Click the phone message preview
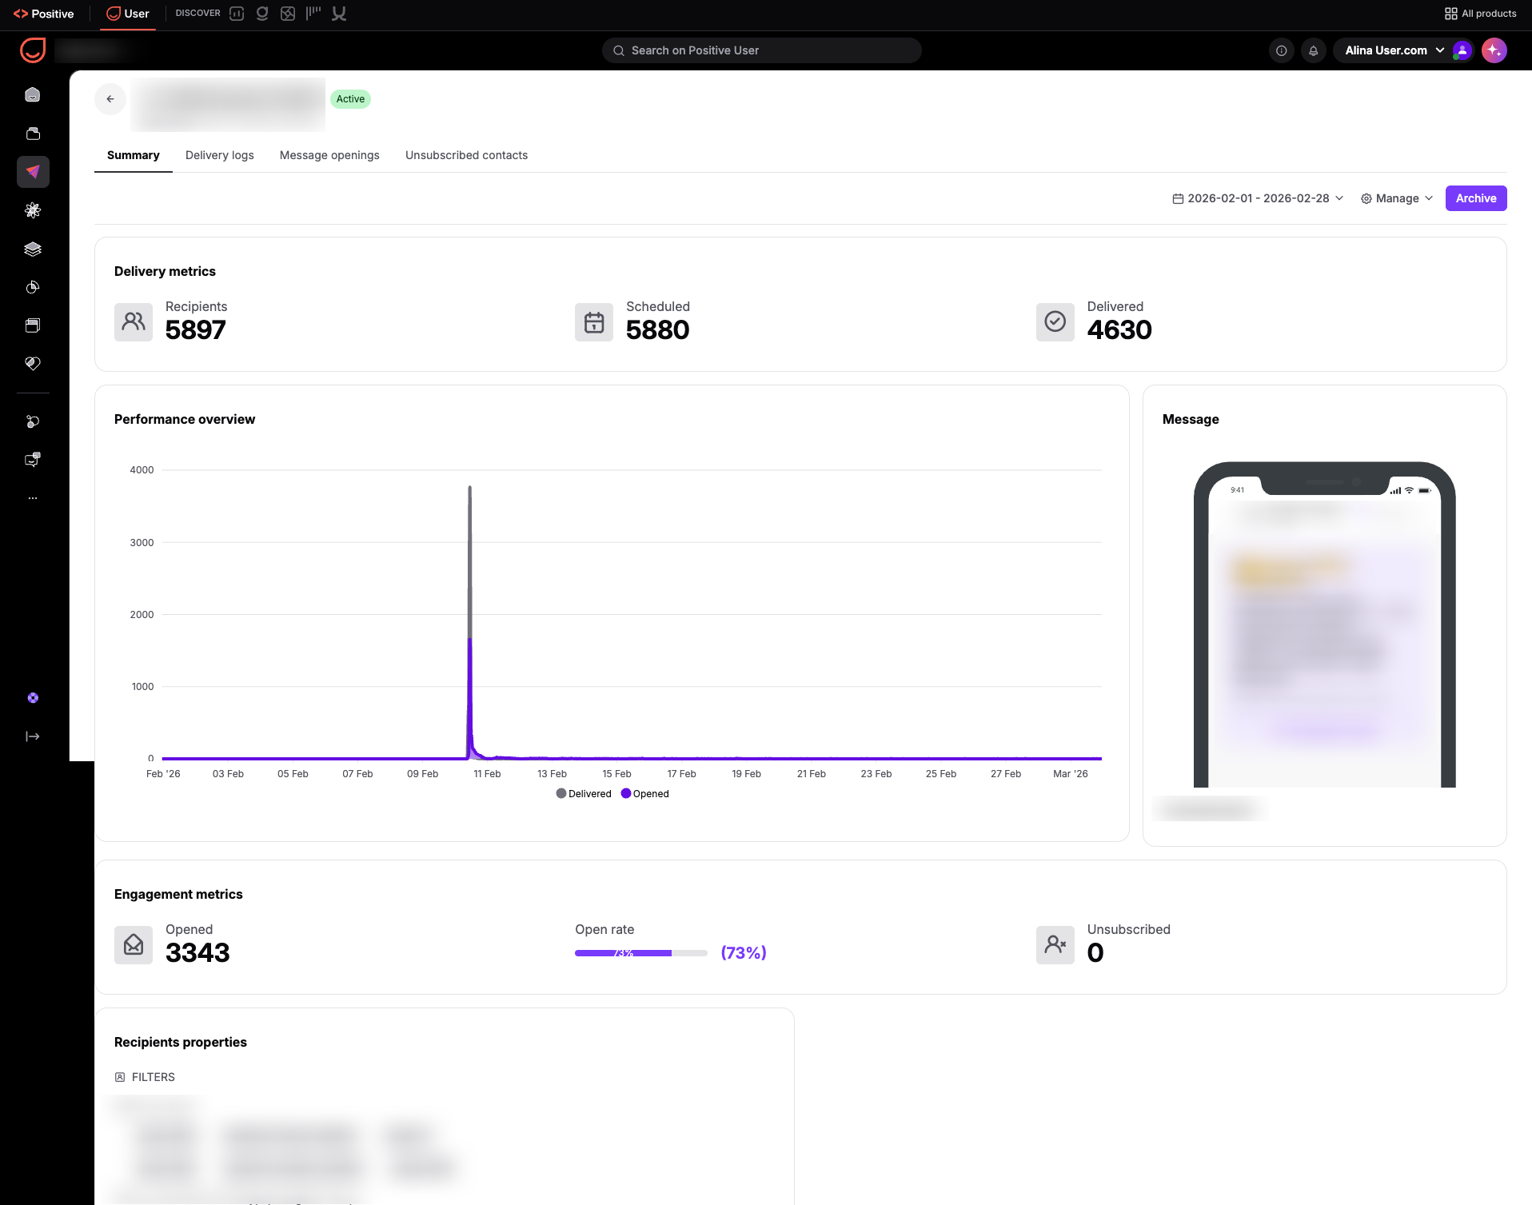The image size is (1532, 1205). click(x=1324, y=624)
